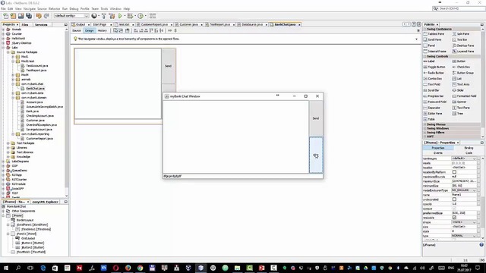Viewport: 486px width, 273px height.
Task: Switch to the Services tab
Action: click(41, 24)
